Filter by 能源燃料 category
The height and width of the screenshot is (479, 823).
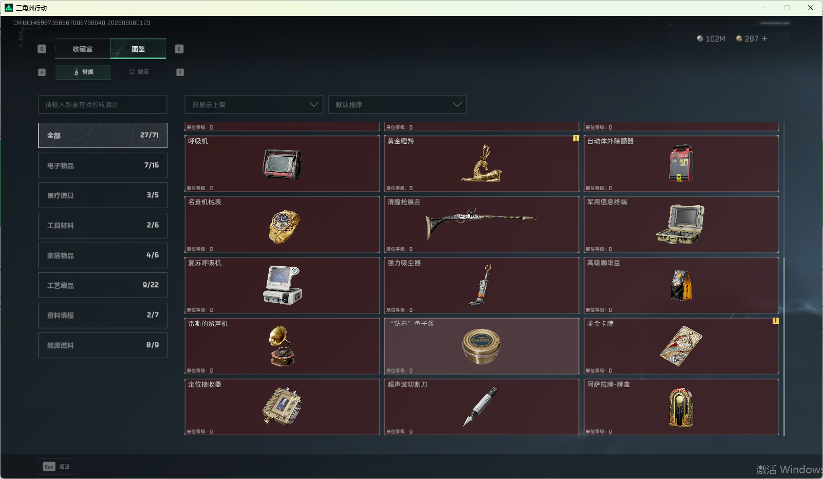tap(103, 345)
